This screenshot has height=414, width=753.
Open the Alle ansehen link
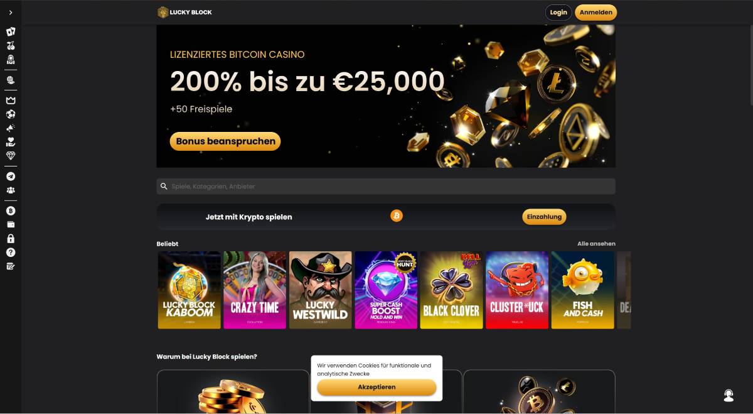point(596,244)
